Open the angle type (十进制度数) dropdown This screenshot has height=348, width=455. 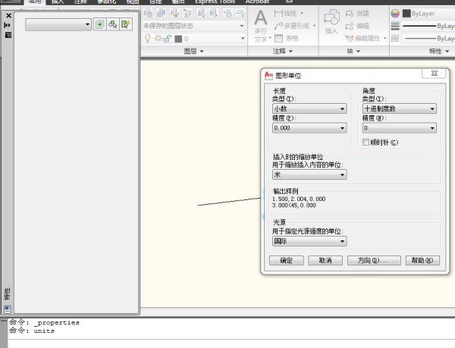(399, 109)
